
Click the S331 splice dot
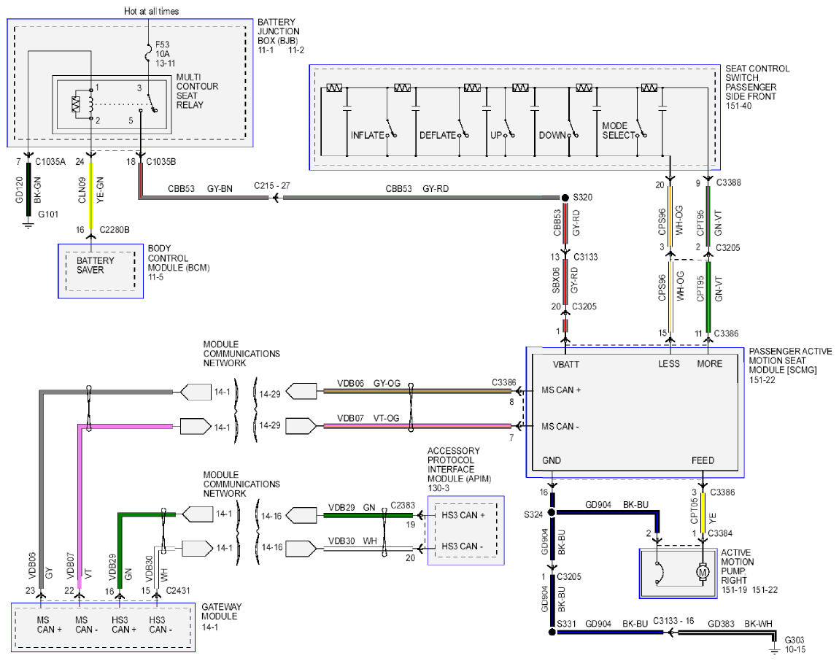552,632
